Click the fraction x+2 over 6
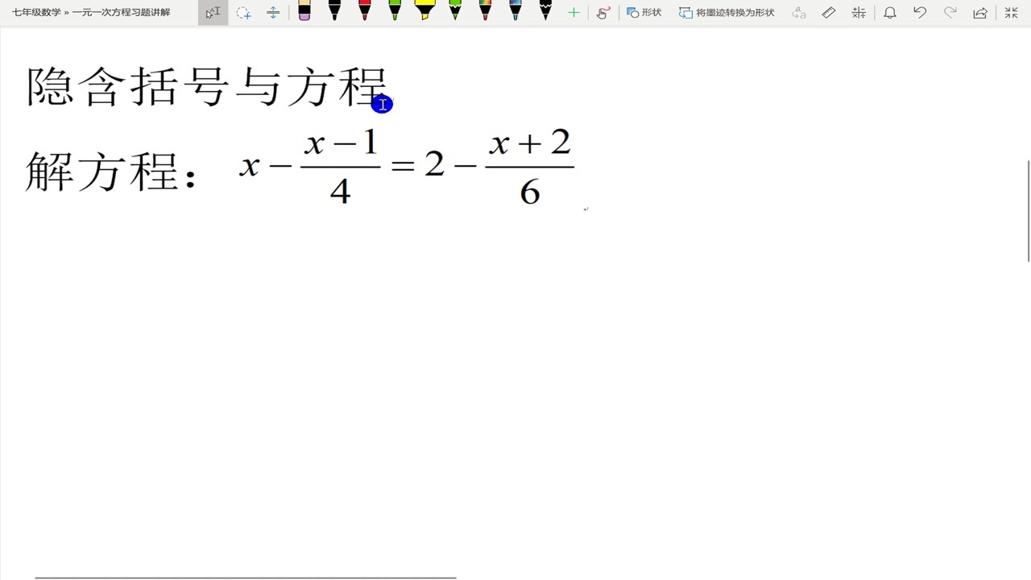The image size is (1031, 580). [529, 168]
